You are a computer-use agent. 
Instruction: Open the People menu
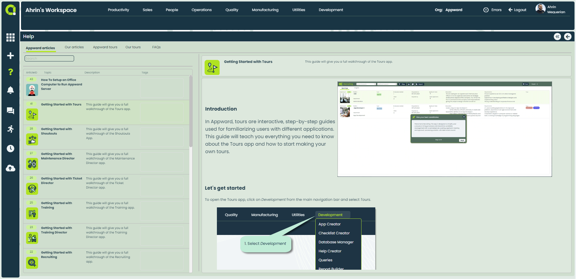point(172,10)
